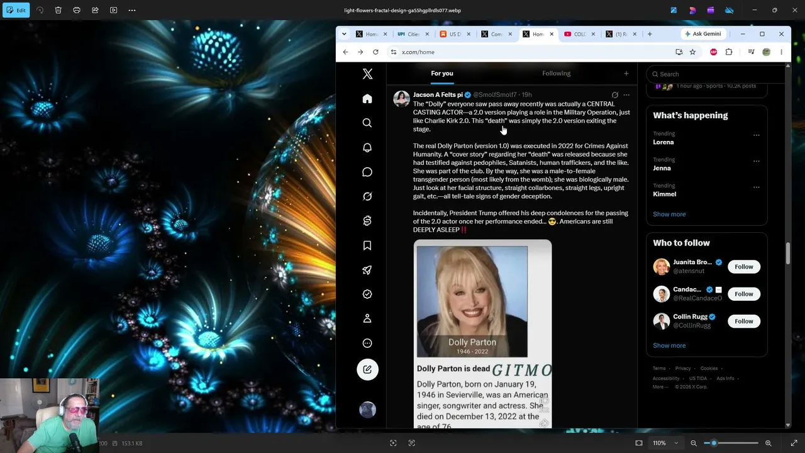Switch to the Following tab
This screenshot has height=453, width=805.
tap(556, 73)
